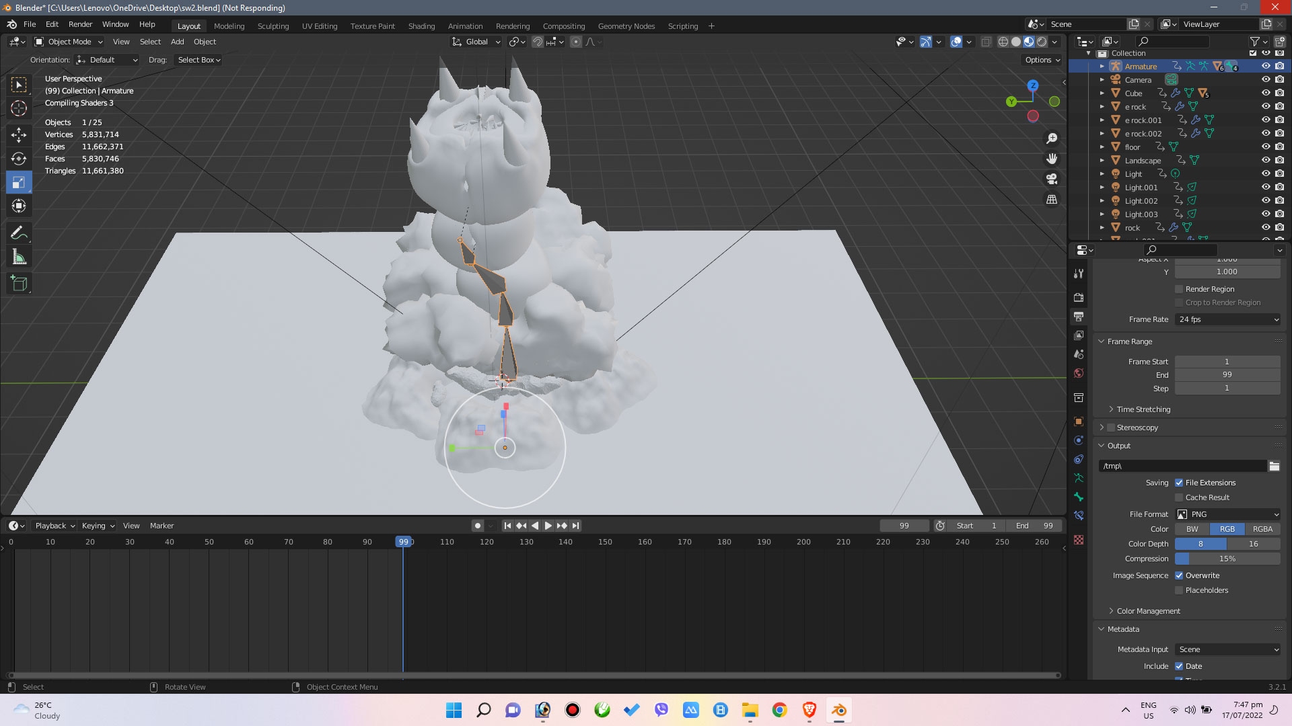Screen dimensions: 1292x726
Task: Activate the 3D Cursor tool
Action: click(x=19, y=108)
